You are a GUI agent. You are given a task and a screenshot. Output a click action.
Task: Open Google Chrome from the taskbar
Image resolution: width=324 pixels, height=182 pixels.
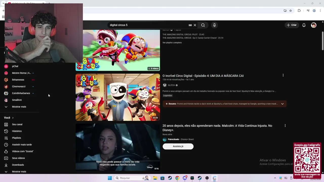pyautogui.click(x=177, y=178)
